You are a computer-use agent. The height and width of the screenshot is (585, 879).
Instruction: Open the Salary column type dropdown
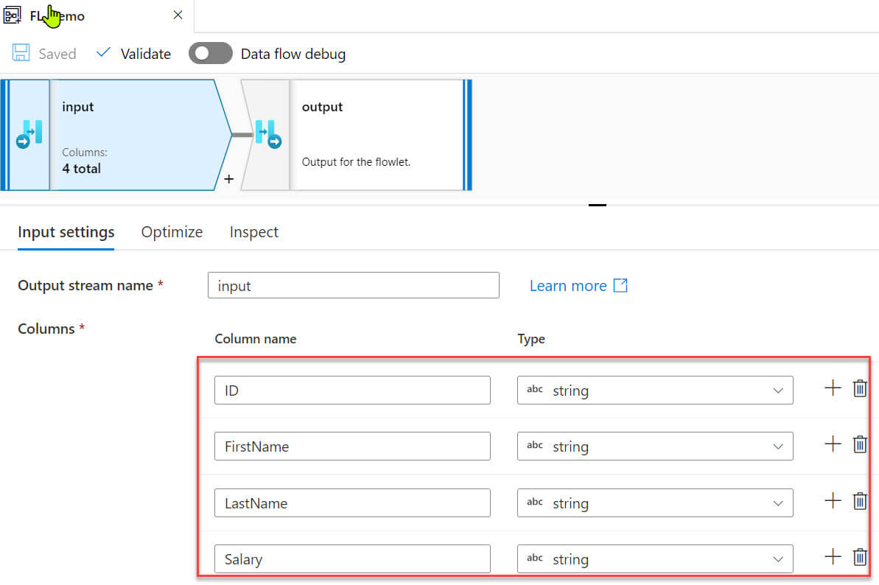pyautogui.click(x=655, y=559)
